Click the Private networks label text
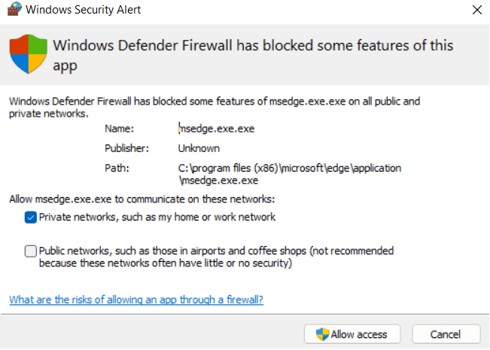 pos(157,218)
